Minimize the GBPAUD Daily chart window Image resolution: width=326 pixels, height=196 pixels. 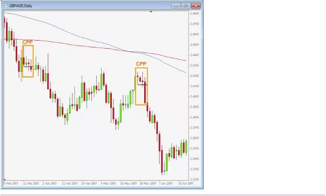coord(176,6)
